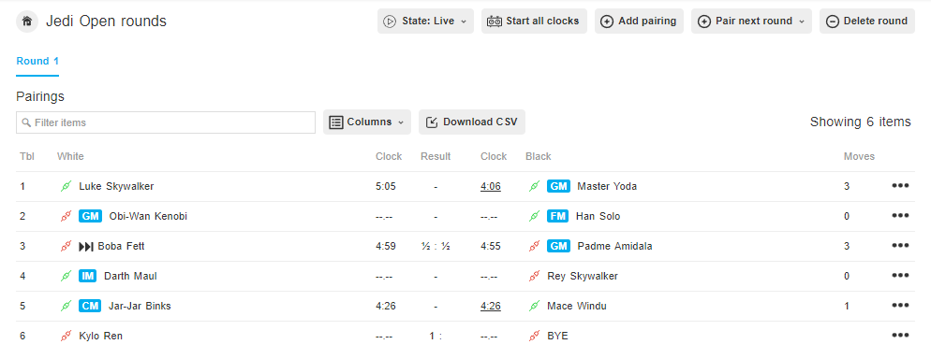Image resolution: width=931 pixels, height=359 pixels.
Task: Click the Black column header
Action: tap(538, 156)
